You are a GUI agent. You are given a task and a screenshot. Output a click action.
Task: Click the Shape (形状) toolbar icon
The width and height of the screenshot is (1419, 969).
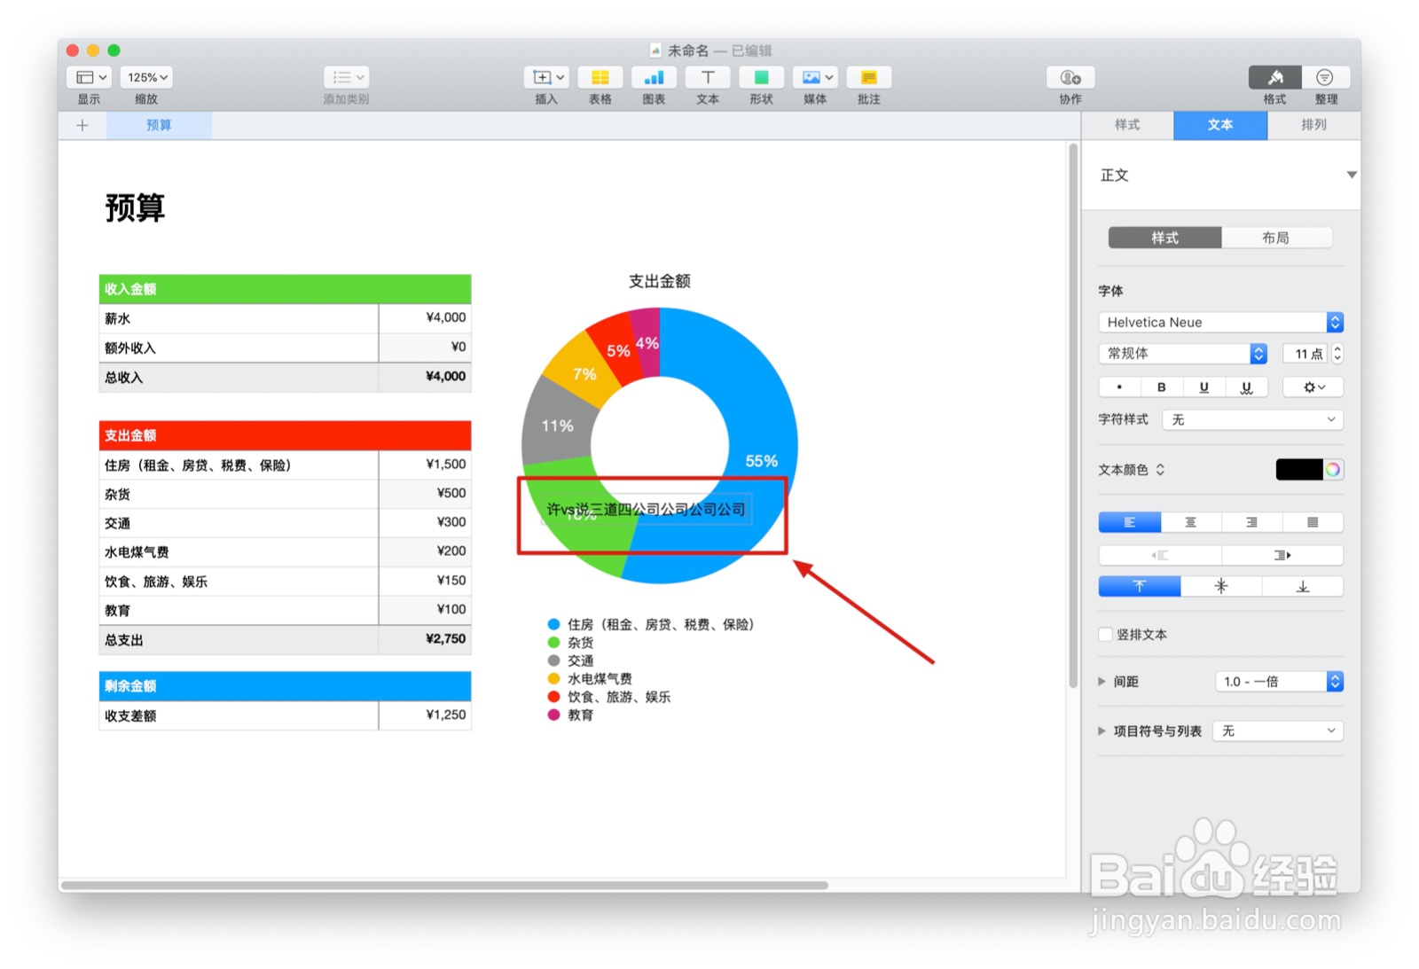point(761,77)
